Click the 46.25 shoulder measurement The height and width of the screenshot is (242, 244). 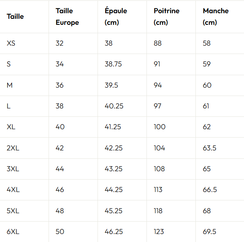pos(114,232)
